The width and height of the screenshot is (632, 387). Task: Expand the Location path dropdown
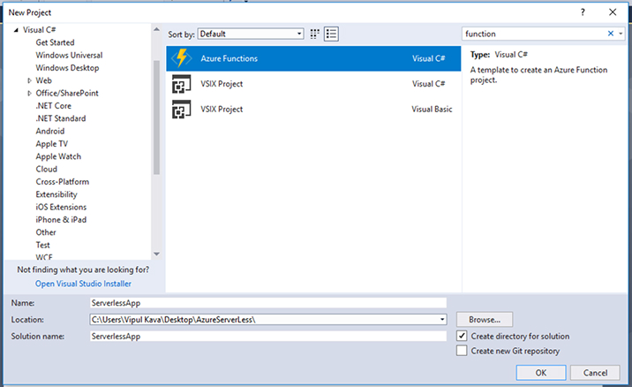pos(441,319)
